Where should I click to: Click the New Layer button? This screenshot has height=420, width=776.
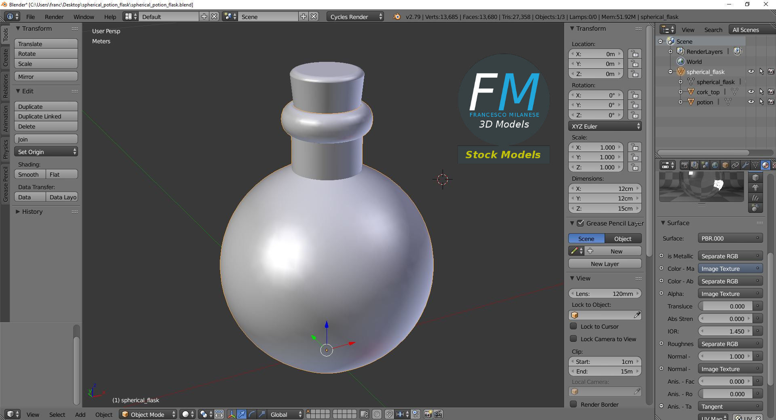[x=605, y=264]
